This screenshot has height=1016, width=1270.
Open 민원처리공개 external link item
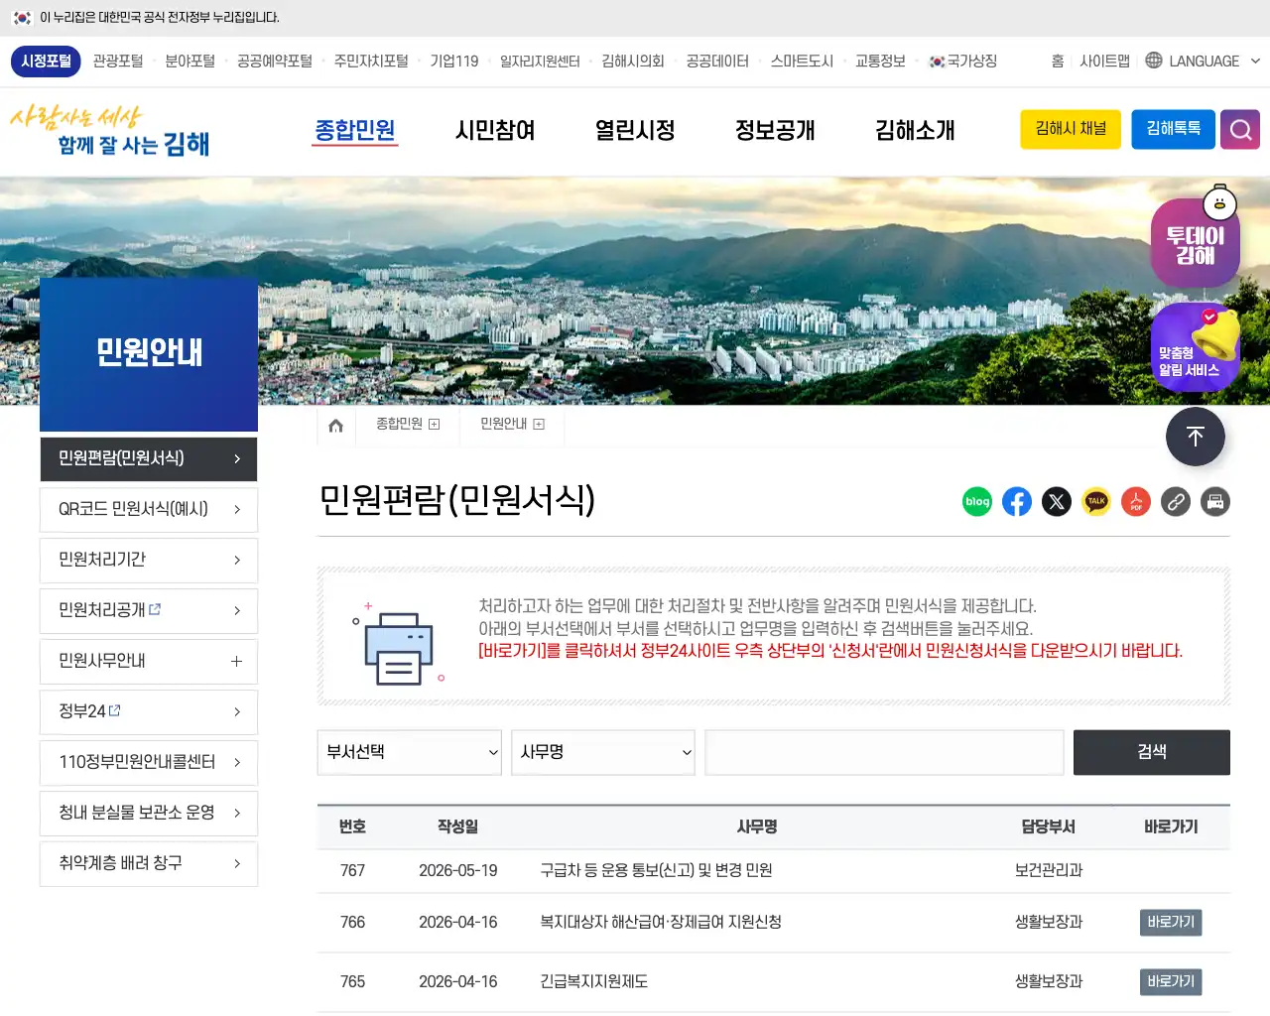coord(149,611)
